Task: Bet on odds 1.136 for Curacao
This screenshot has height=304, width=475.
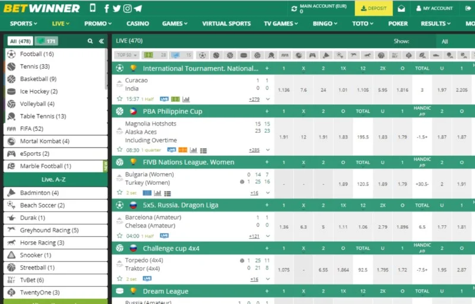Action: 284,90
